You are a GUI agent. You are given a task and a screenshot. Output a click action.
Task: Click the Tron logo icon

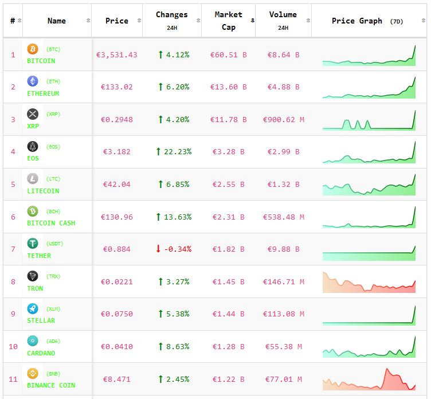(33, 276)
